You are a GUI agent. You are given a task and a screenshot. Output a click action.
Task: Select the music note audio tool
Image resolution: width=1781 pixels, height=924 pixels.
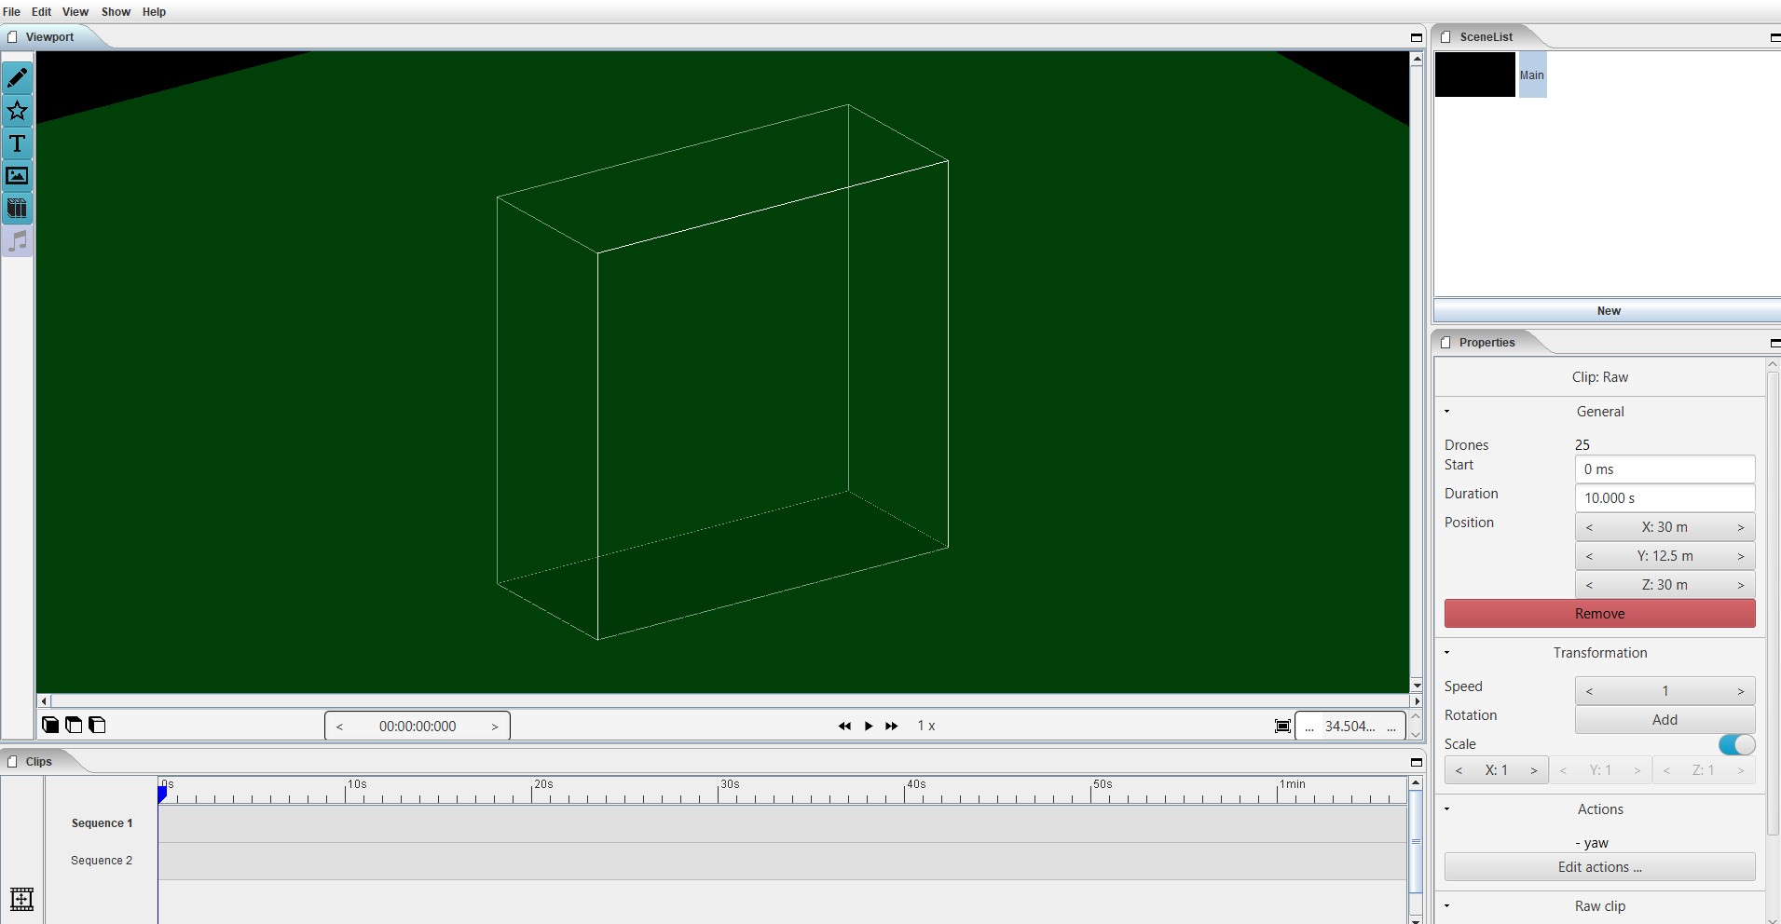pyautogui.click(x=17, y=241)
